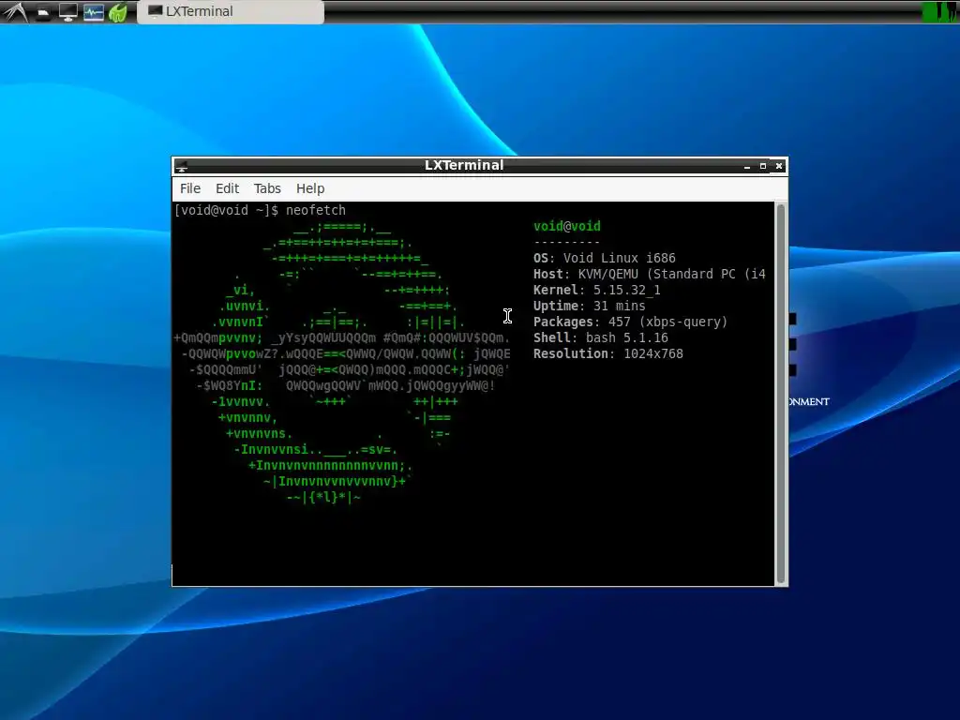This screenshot has width=960, height=720.
Task: Click the CPU usage monitor in the tray
Action: pos(939,12)
